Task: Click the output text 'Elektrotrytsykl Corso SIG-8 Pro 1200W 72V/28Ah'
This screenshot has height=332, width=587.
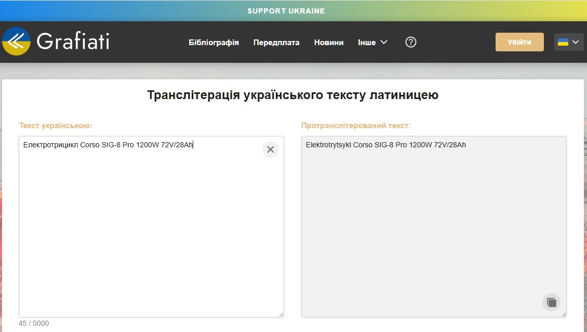Action: point(385,145)
